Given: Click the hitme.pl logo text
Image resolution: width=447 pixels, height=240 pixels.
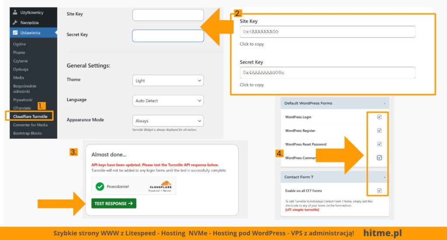Looking at the screenshot, I should (382, 233).
